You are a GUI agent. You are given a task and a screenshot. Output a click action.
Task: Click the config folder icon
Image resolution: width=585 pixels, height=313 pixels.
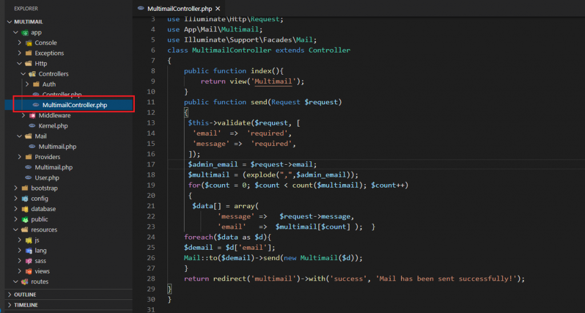(25, 198)
